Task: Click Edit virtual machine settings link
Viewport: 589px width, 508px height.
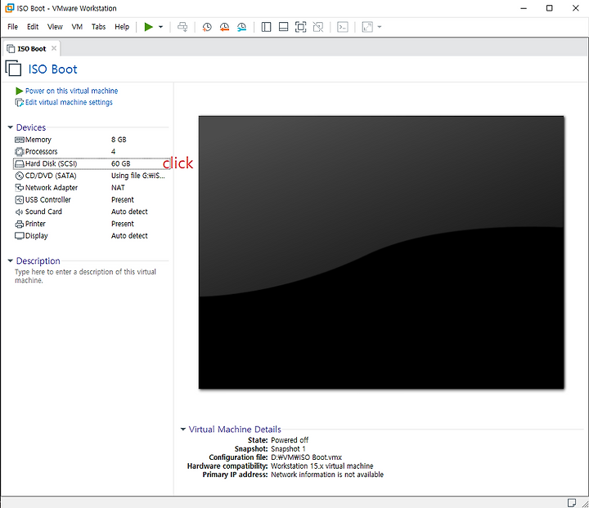Action: coord(69,102)
